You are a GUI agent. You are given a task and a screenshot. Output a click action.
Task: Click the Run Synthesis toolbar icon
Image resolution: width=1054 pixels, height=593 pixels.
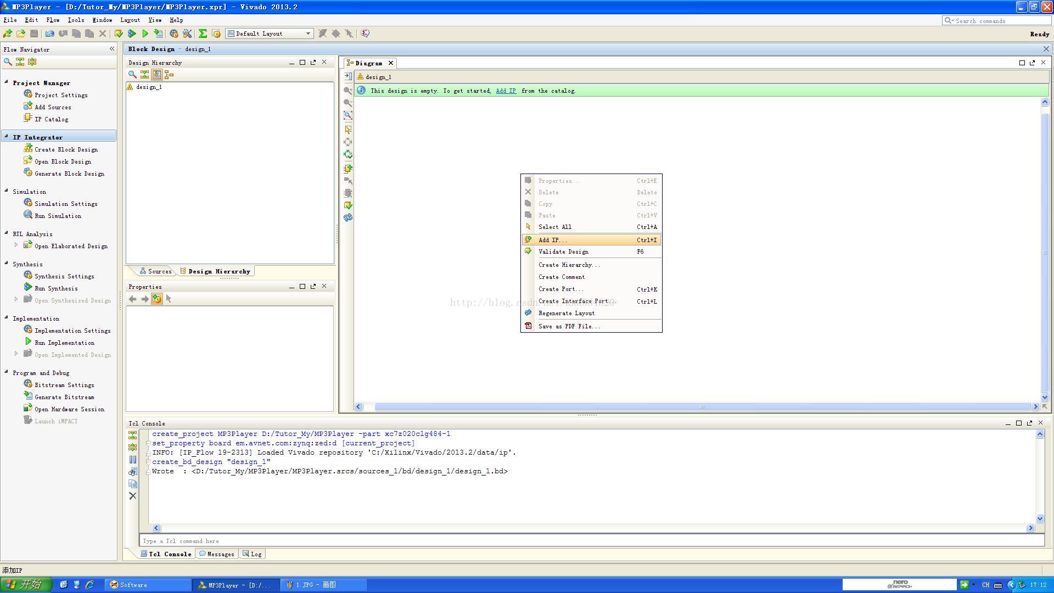132,33
